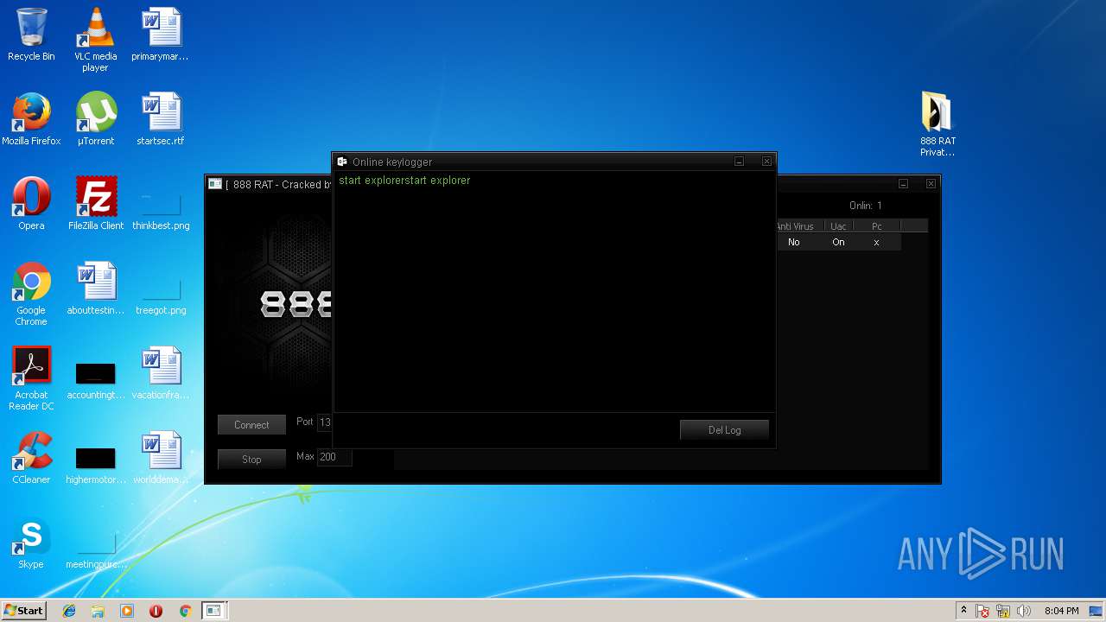This screenshot has height=622, width=1106.
Task: Open FileZilla Client shortcut
Action: (96, 204)
